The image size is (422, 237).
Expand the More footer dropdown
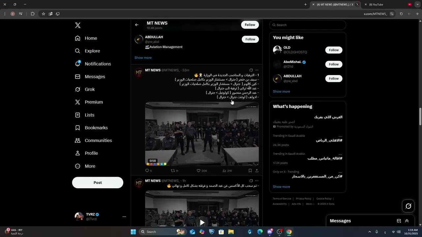tap(310, 204)
